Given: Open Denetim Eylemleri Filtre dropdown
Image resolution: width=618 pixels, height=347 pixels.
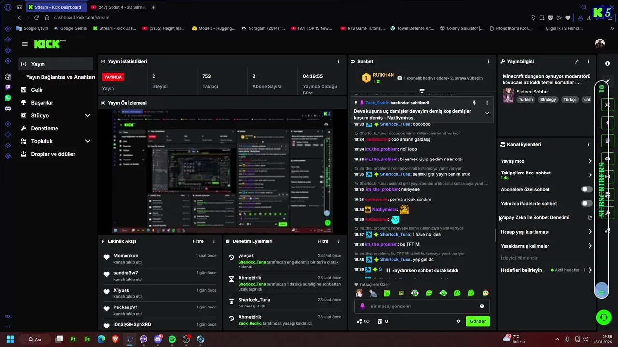Looking at the screenshot, I should [x=323, y=241].
